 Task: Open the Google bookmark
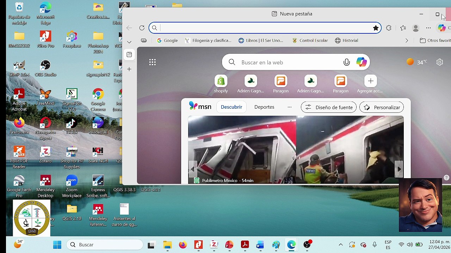(167, 40)
